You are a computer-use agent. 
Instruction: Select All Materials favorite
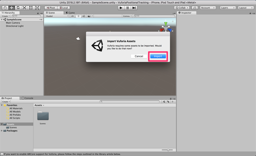(16, 108)
